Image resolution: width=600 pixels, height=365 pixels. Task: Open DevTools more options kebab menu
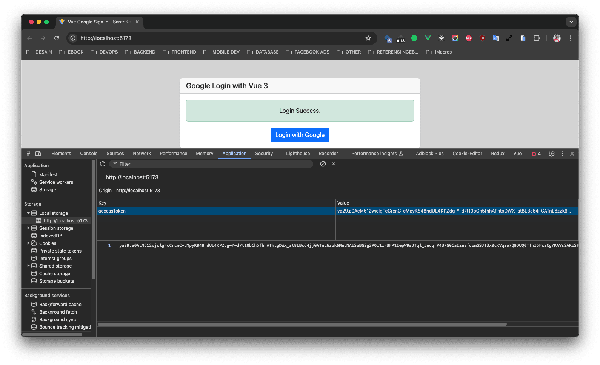[x=562, y=154]
